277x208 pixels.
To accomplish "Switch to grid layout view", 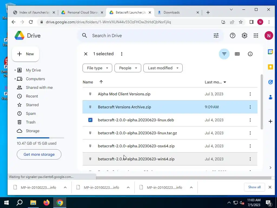I will point(237,54).
